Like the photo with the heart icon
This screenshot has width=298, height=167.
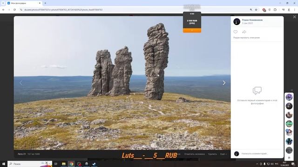236,32
